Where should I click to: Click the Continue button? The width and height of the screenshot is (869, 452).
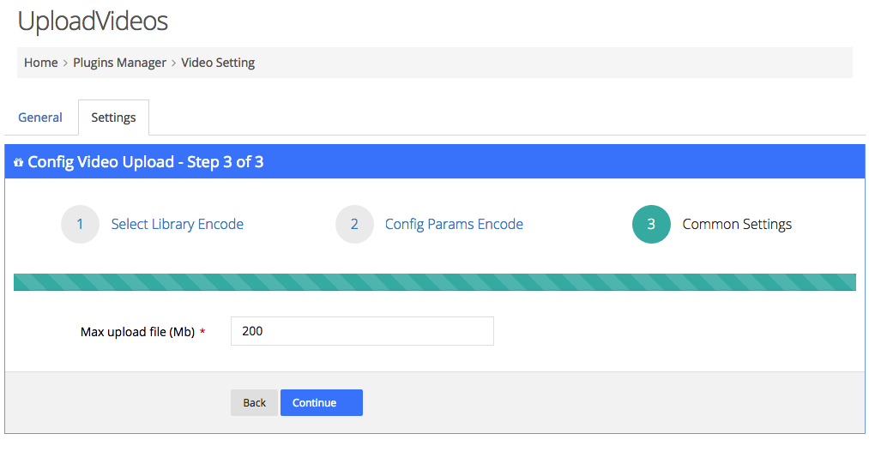click(x=322, y=403)
